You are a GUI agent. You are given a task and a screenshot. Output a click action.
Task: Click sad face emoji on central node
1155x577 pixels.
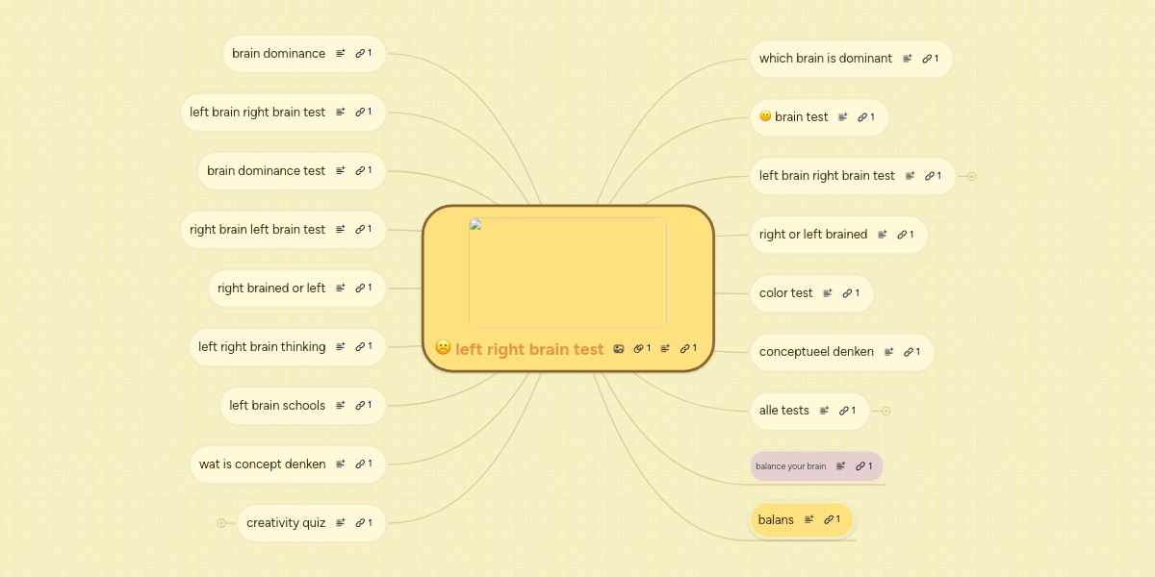pyautogui.click(x=443, y=347)
